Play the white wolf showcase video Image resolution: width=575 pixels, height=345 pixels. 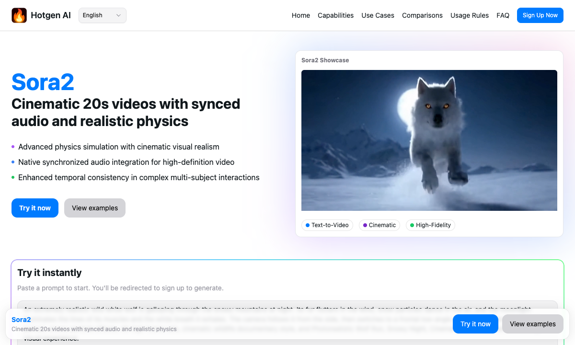(x=429, y=140)
